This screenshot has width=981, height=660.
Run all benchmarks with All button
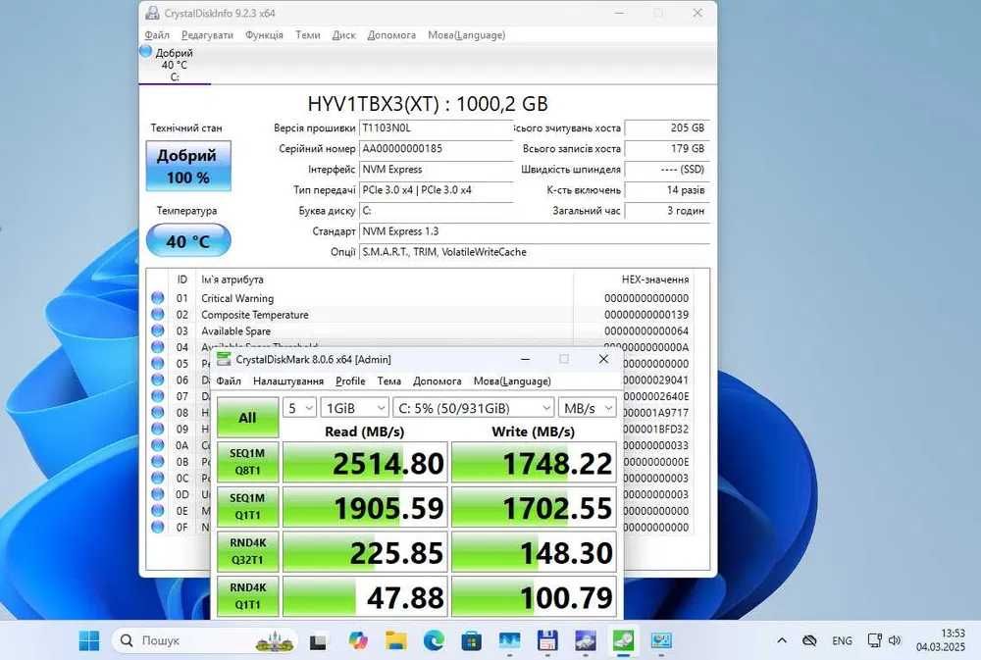248,417
